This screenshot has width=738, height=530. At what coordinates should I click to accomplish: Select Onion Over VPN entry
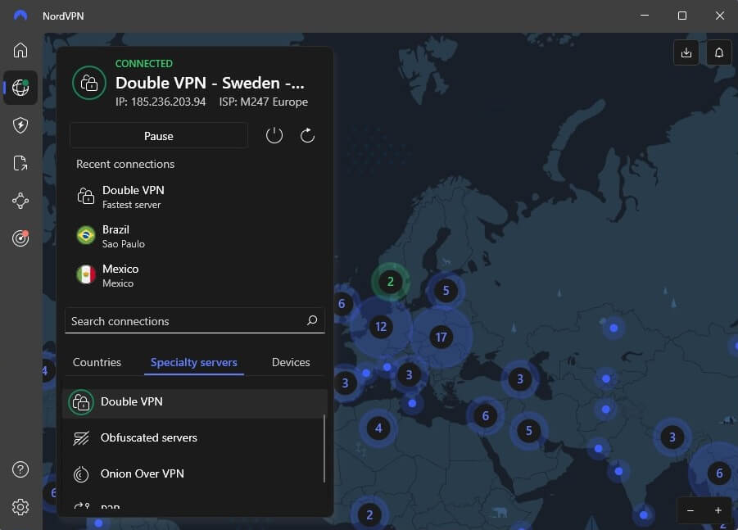[x=195, y=474]
